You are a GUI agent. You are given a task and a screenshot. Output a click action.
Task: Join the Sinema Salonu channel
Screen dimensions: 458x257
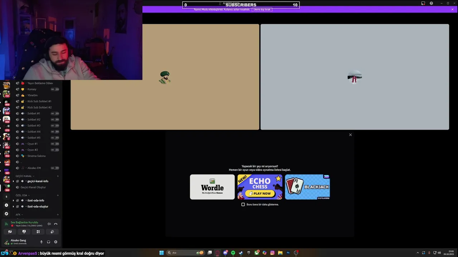click(37, 156)
